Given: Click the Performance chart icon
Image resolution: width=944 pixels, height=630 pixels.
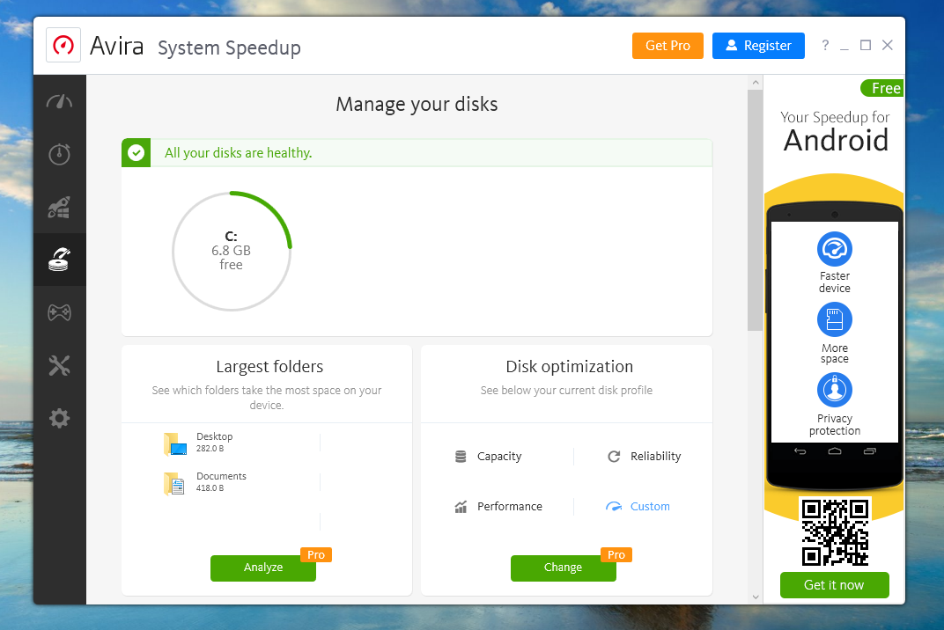Looking at the screenshot, I should click(461, 507).
